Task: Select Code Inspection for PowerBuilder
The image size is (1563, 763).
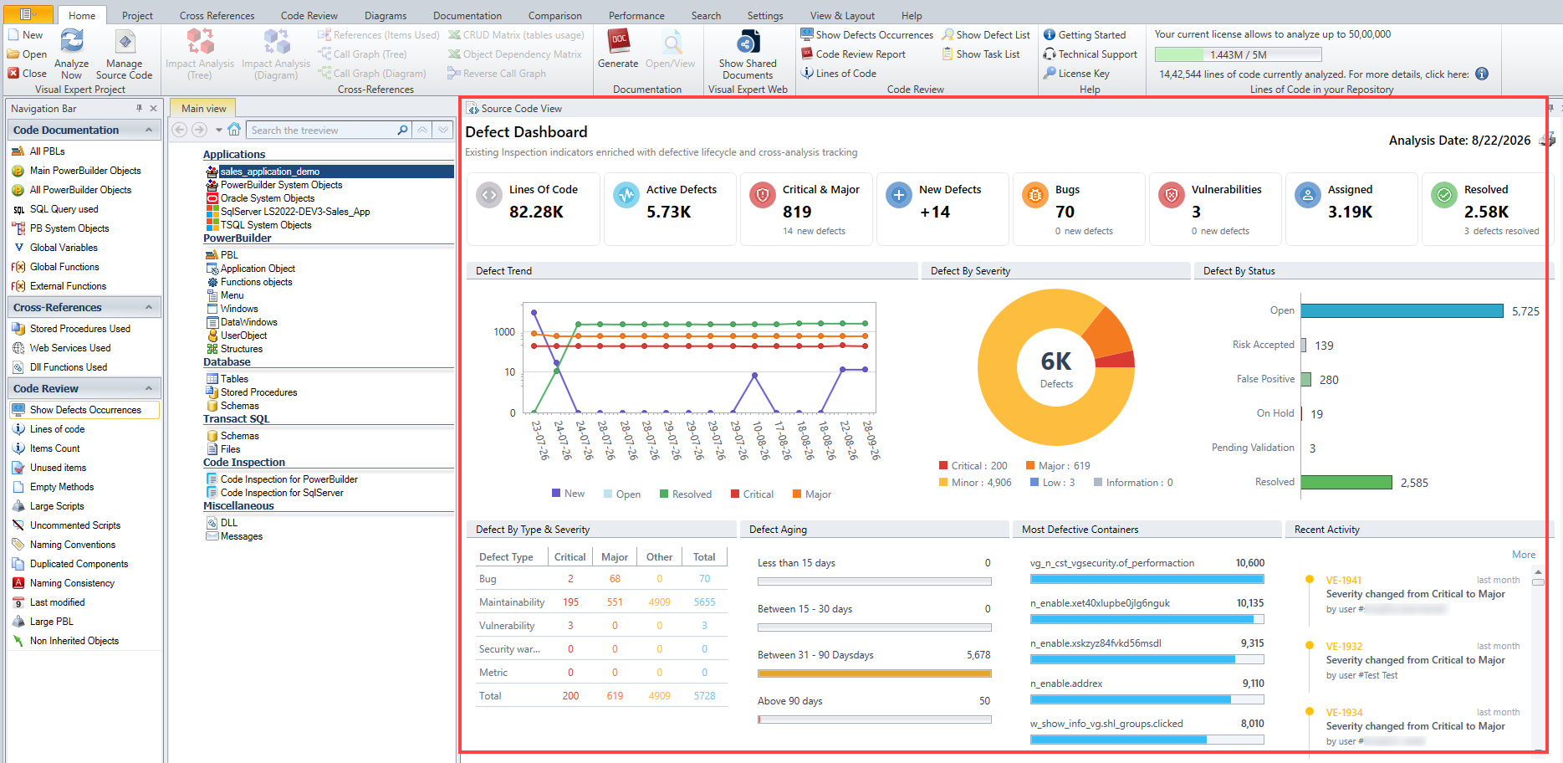Action: (x=289, y=479)
